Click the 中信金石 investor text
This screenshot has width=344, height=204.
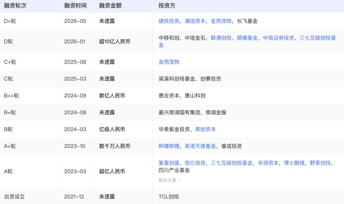pos(195,38)
